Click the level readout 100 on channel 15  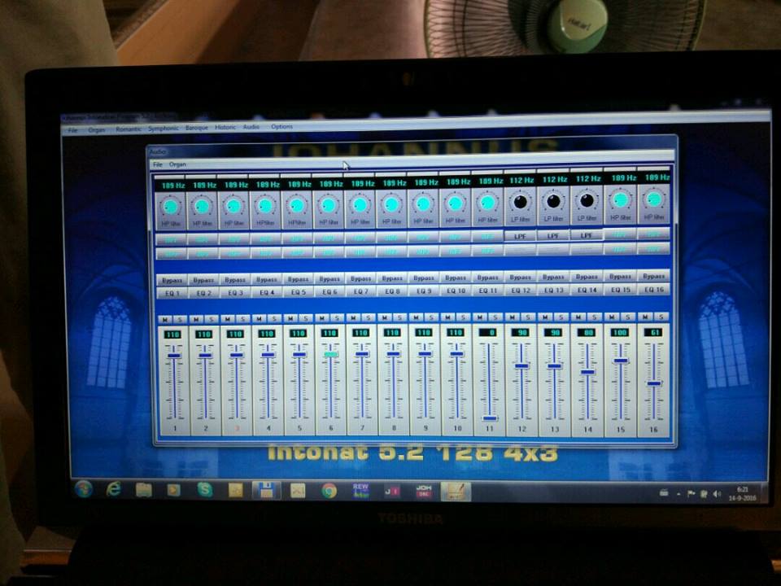620,332
